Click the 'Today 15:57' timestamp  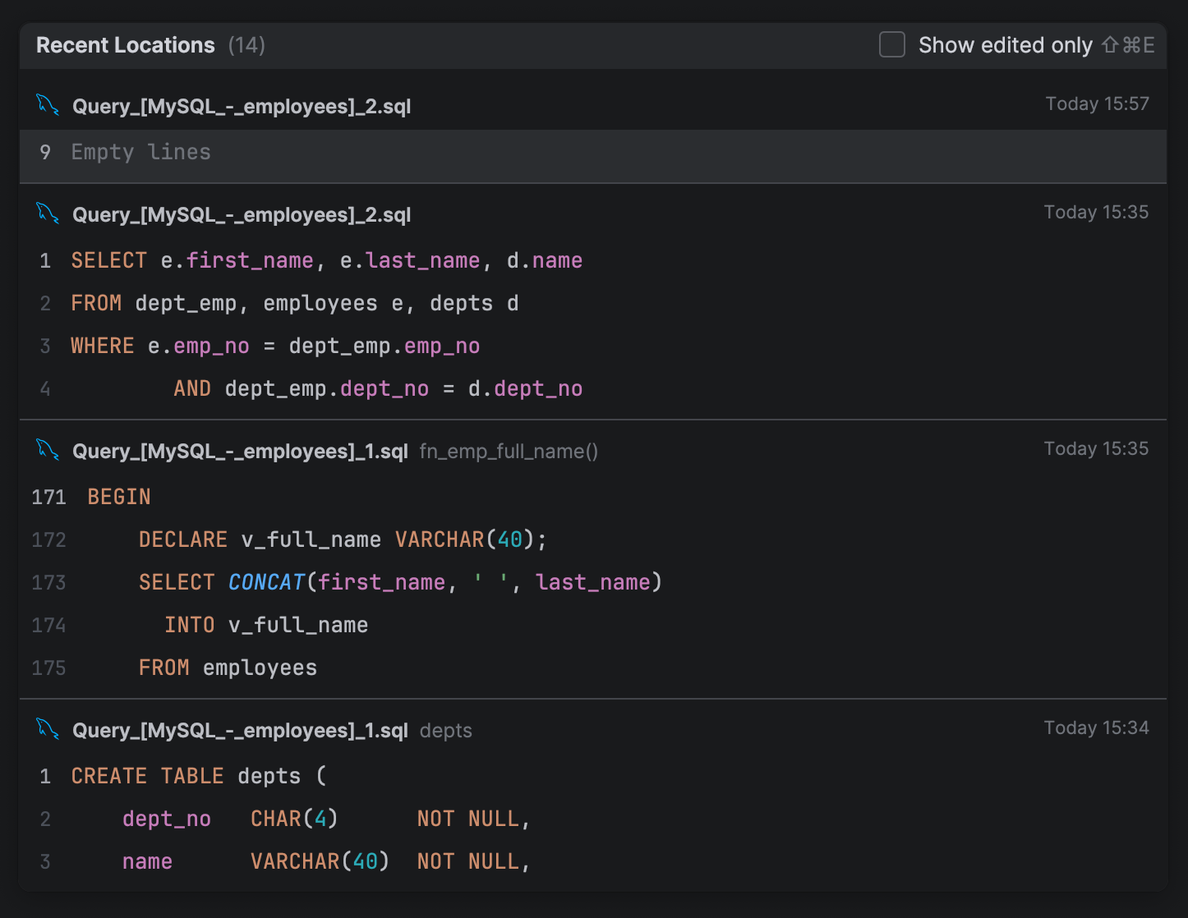(1097, 104)
